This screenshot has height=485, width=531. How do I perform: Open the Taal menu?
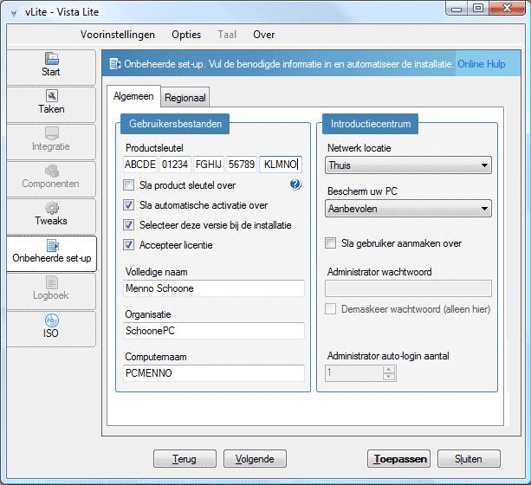pos(227,35)
